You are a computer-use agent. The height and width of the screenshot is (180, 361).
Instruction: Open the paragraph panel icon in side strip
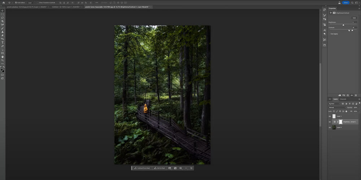click(325, 34)
